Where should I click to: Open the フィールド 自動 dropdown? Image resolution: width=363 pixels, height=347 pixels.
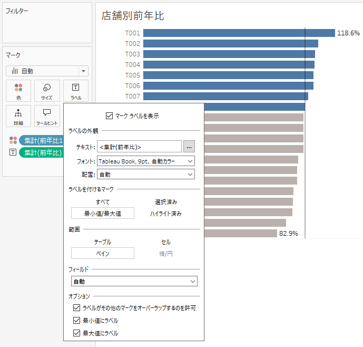tap(134, 281)
